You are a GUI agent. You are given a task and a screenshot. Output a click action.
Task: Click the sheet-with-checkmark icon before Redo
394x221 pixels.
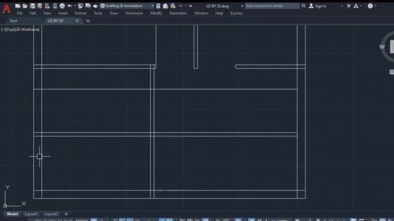pyautogui.click(x=173, y=6)
